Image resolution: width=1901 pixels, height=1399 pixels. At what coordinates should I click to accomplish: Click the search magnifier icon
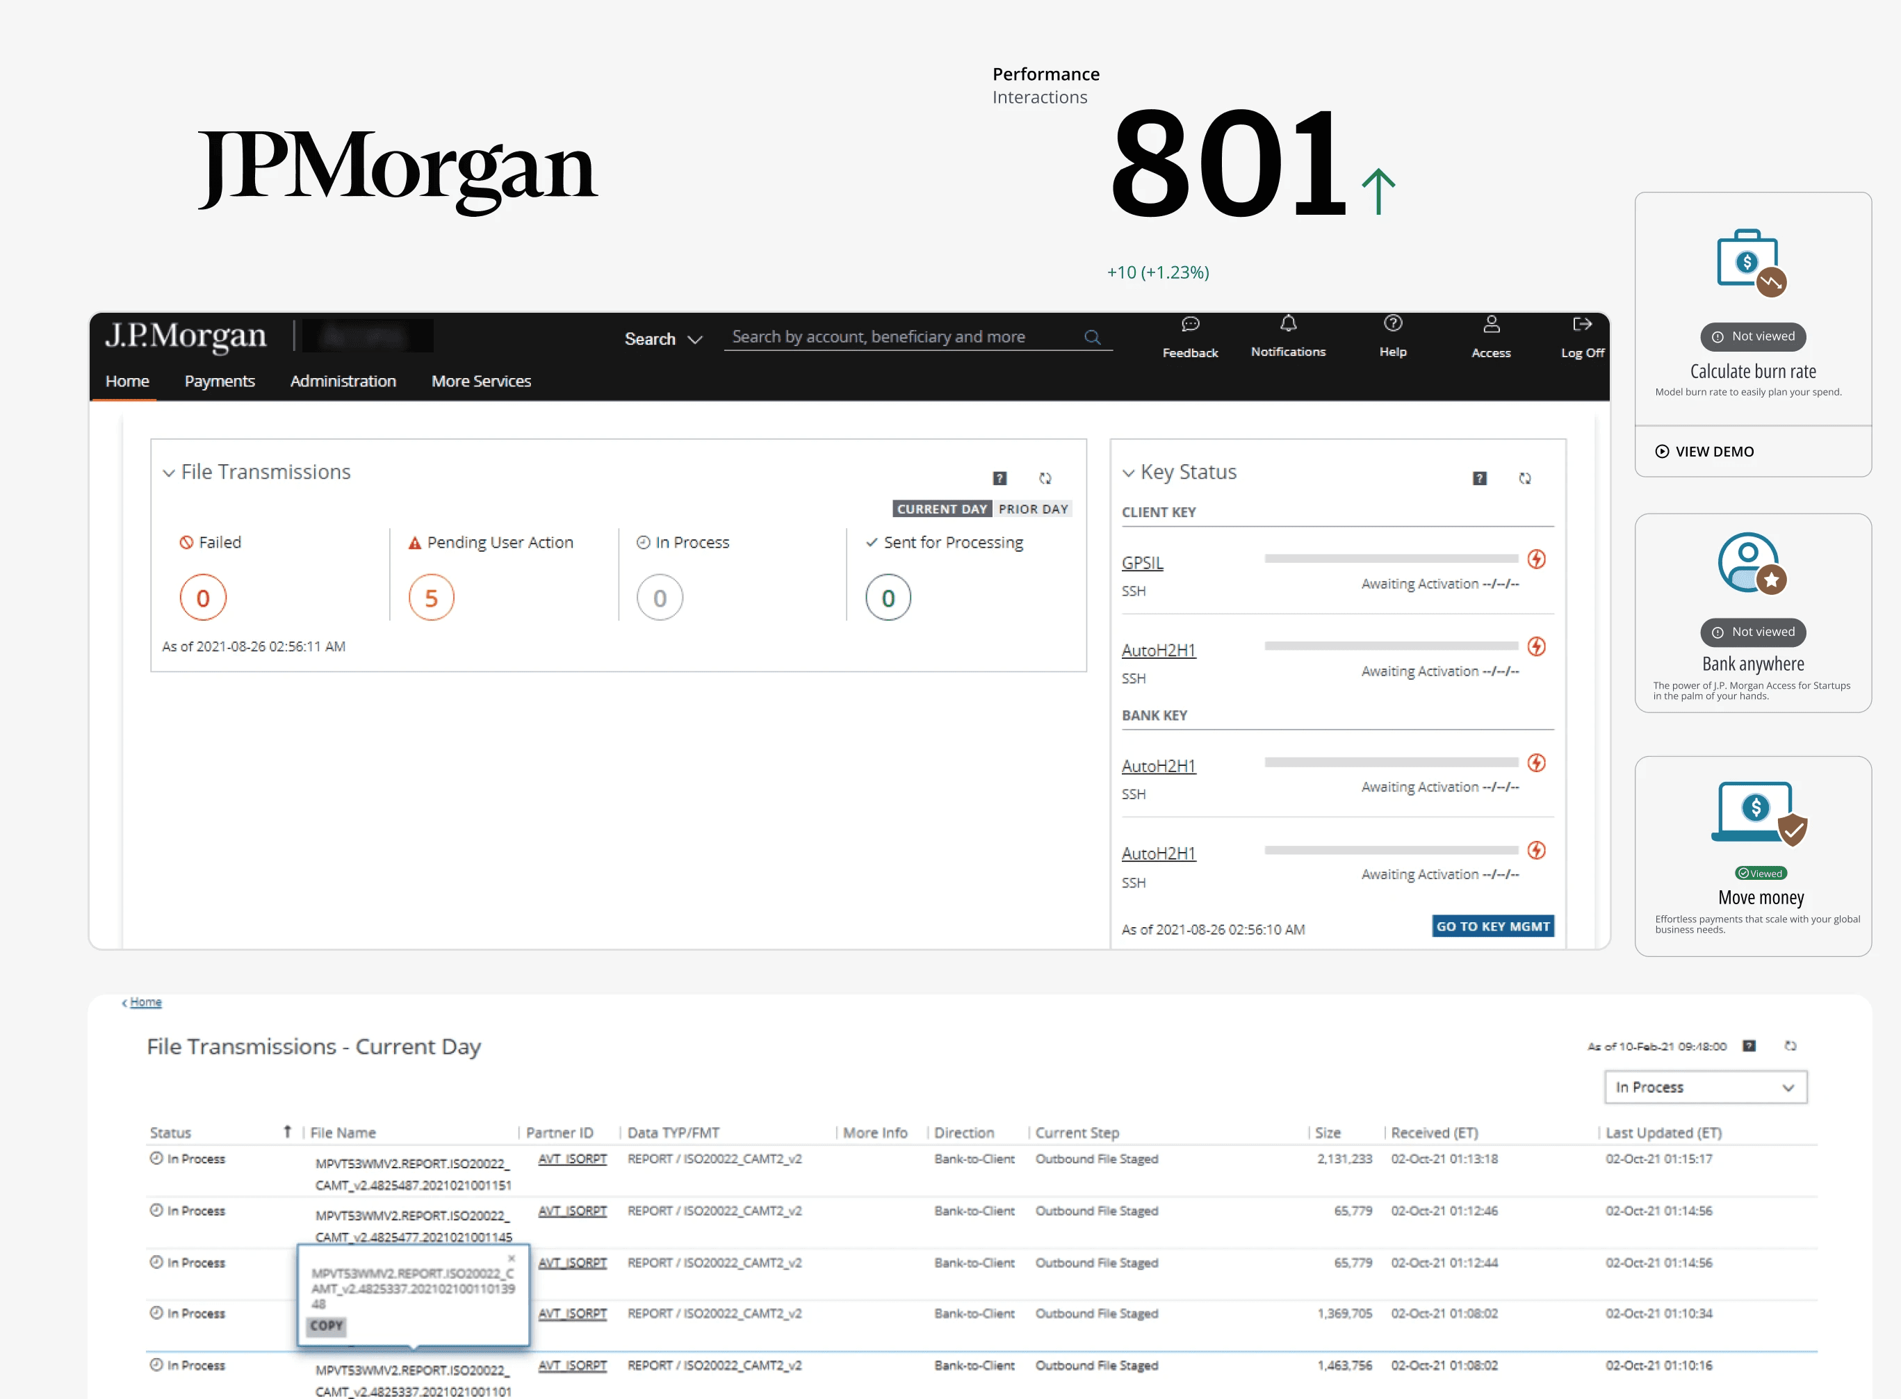[1093, 338]
